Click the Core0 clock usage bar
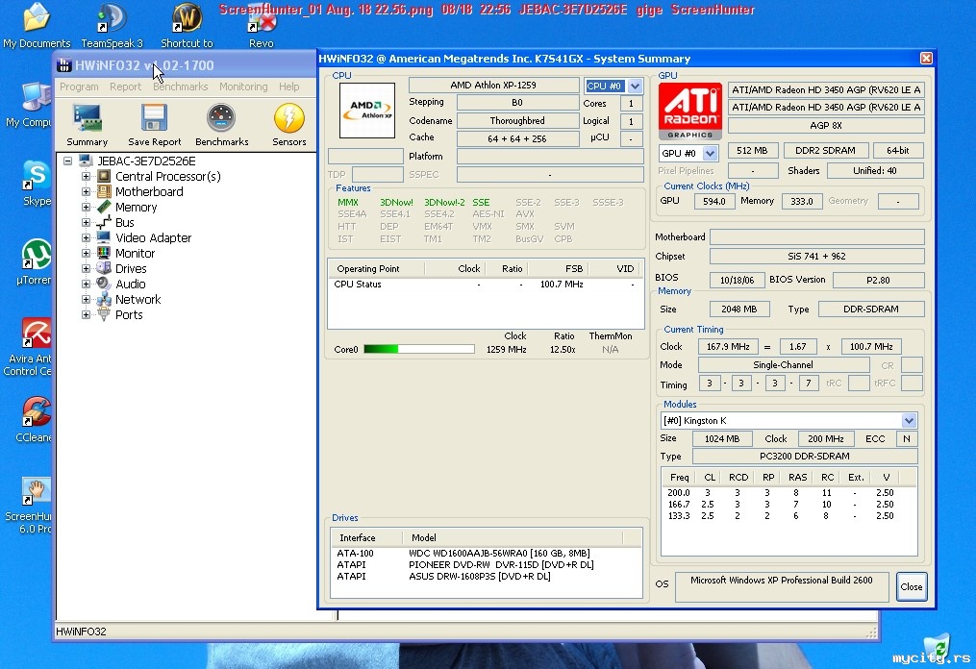This screenshot has width=976, height=669. point(418,349)
